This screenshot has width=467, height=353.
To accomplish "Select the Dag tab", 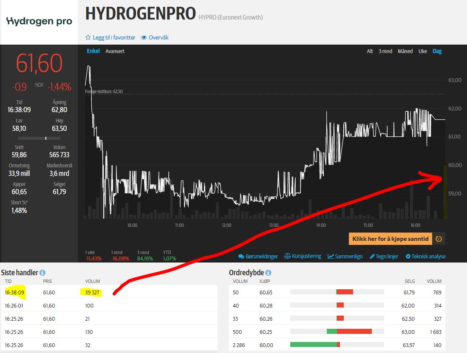I will [437, 51].
